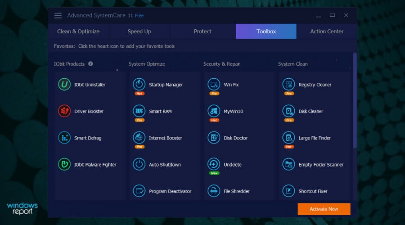
Task: Click the Hot badge under Startup Manager
Action: point(139,94)
